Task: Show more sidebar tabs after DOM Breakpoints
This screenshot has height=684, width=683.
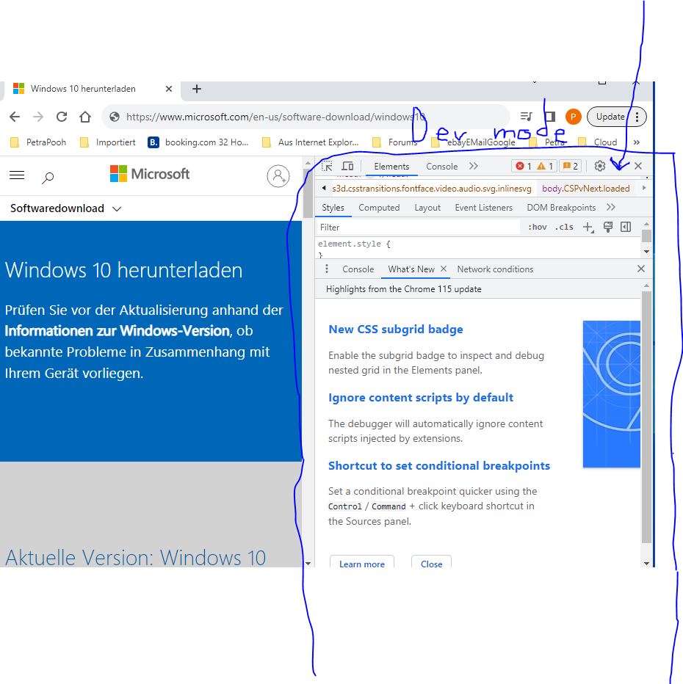Action: (611, 207)
